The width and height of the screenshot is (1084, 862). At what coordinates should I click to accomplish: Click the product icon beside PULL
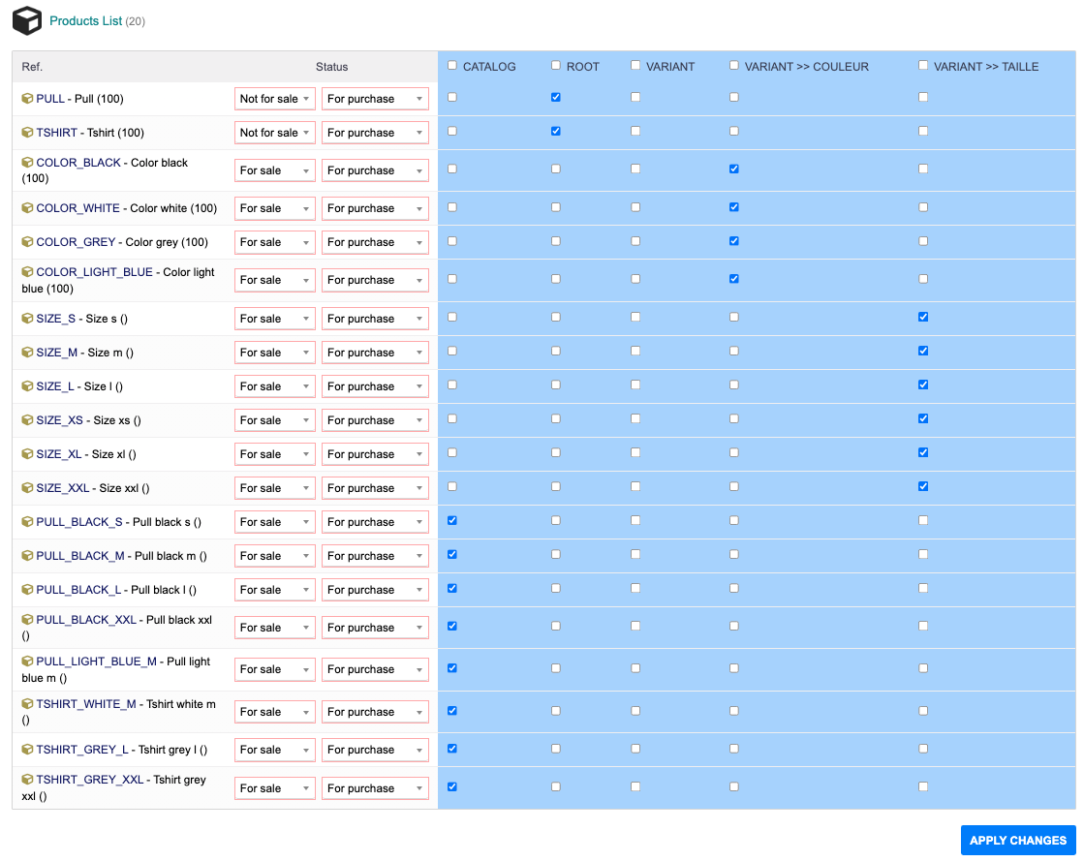click(x=28, y=99)
